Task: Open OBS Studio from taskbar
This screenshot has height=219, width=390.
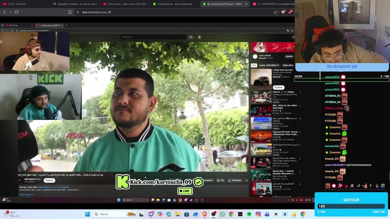Action: tap(214, 214)
